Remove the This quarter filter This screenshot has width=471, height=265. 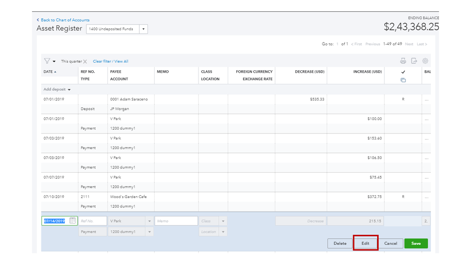(x=85, y=62)
